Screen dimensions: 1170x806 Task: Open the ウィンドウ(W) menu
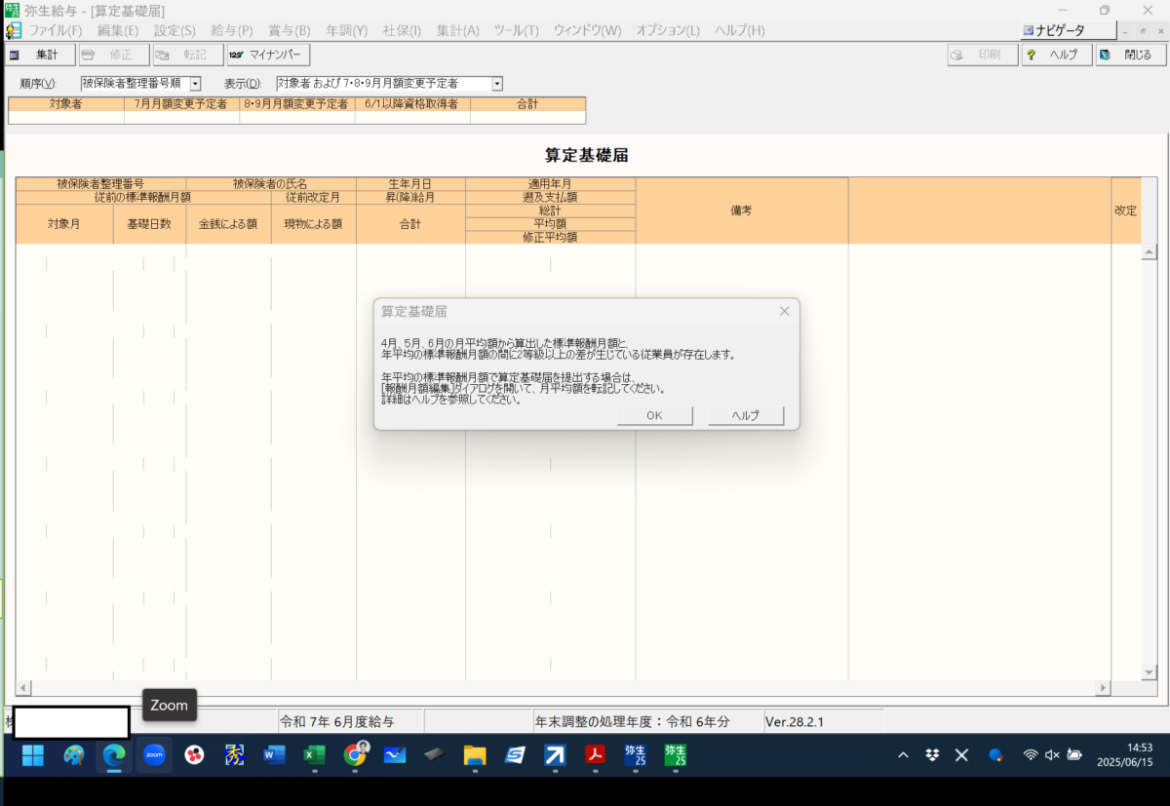[x=587, y=30]
